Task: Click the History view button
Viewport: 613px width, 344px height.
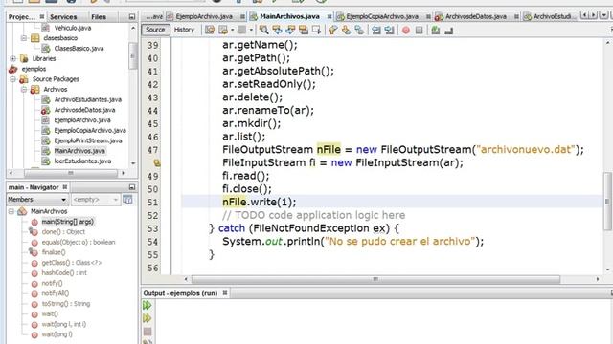Action: click(184, 30)
